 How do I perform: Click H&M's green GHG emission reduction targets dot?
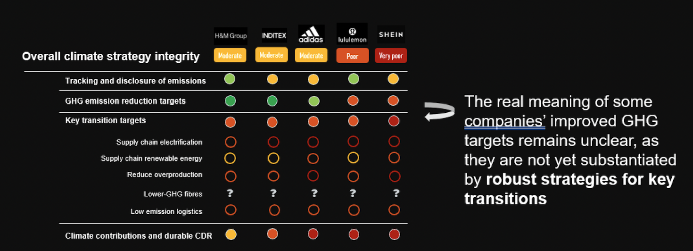point(231,100)
